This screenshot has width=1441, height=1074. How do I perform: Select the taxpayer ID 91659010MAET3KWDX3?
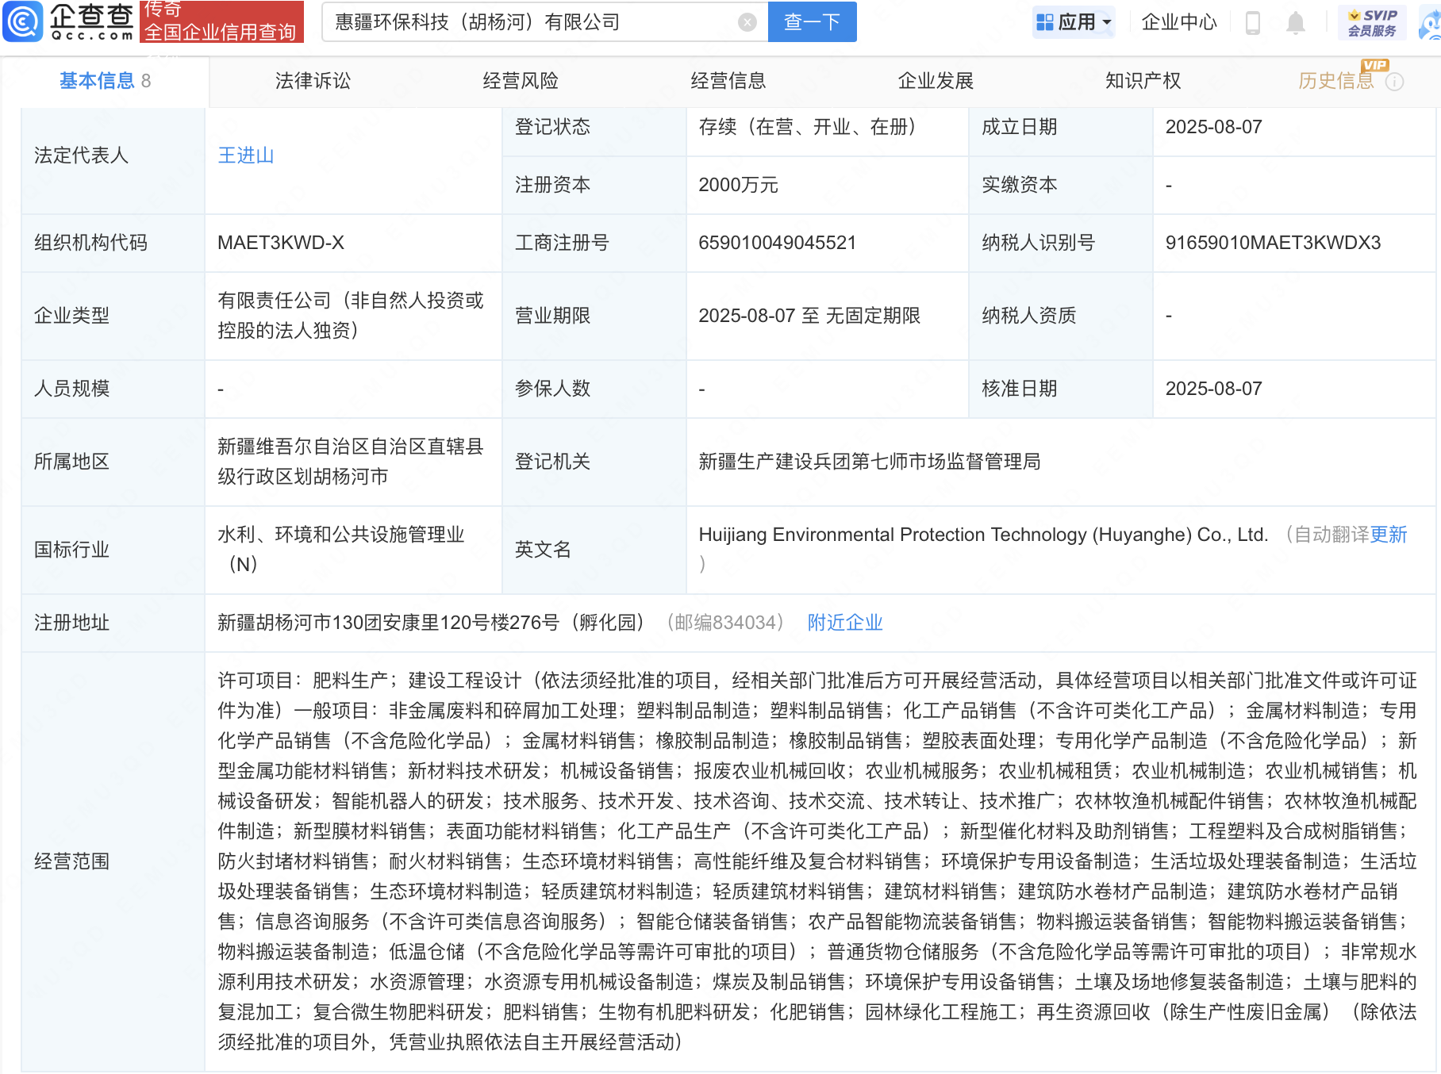click(x=1273, y=243)
